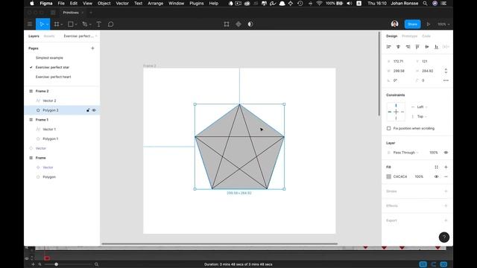The height and width of the screenshot is (268, 477).
Task: Toggle constrain proportions link icon
Action: point(446,71)
